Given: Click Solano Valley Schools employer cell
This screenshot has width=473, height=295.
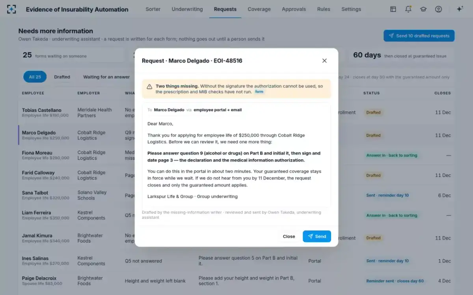Looking at the screenshot, I should pos(92,195).
